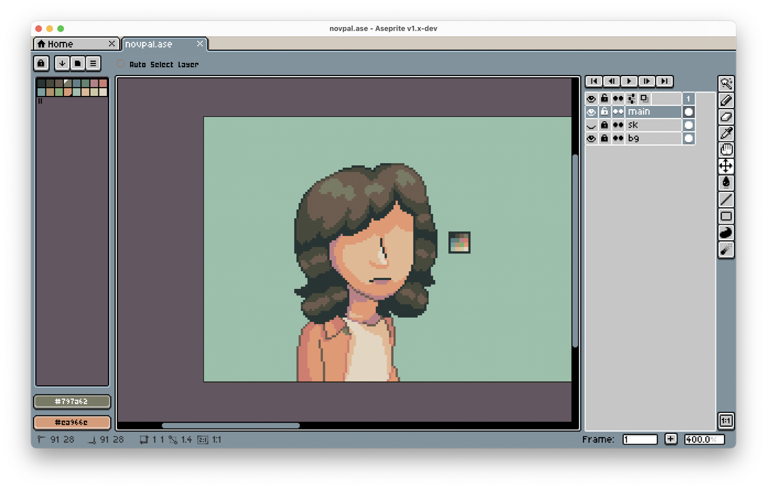The image size is (767, 489).
Task: Select the Paint Bucket tool
Action: [x=726, y=183]
